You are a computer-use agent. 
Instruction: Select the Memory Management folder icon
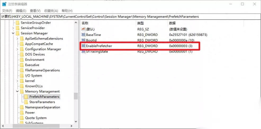coord(22,91)
